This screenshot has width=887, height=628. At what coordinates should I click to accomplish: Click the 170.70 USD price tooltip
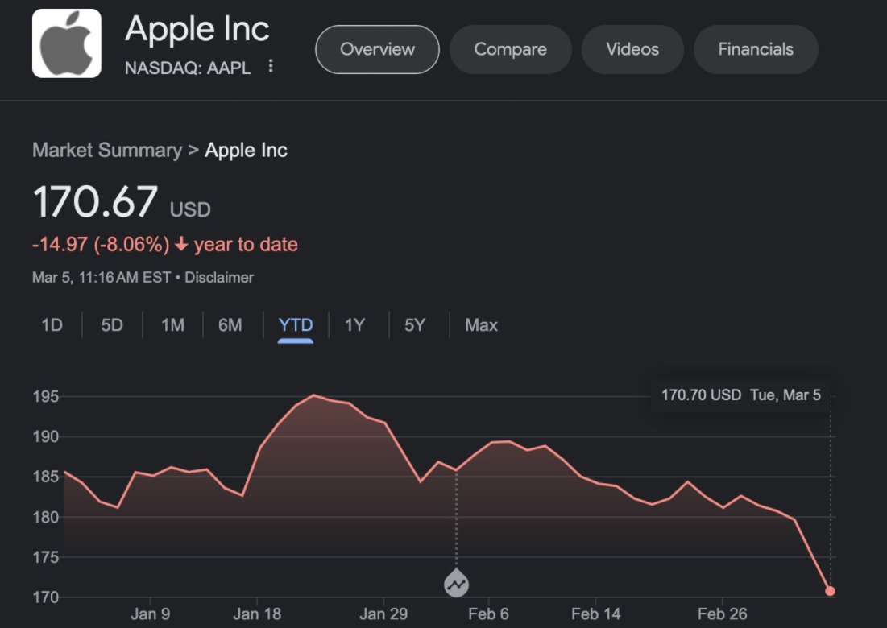[x=740, y=395]
